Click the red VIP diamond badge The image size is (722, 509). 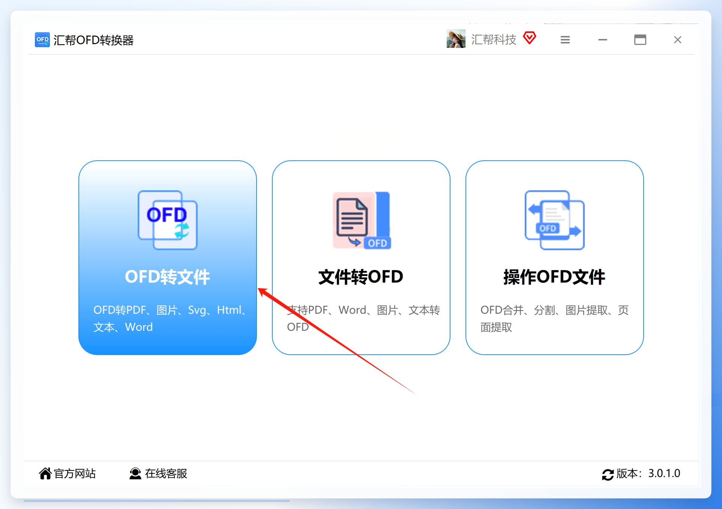click(x=530, y=38)
